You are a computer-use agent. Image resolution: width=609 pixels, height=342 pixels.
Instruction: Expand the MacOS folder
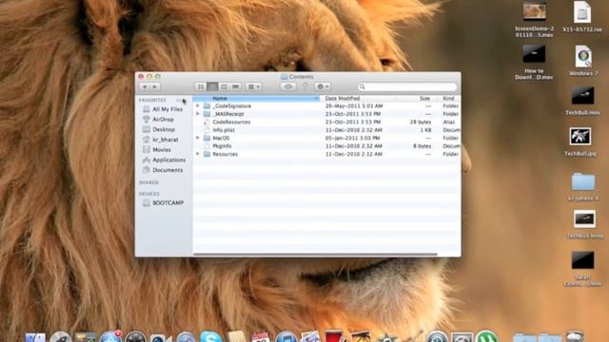coord(197,138)
